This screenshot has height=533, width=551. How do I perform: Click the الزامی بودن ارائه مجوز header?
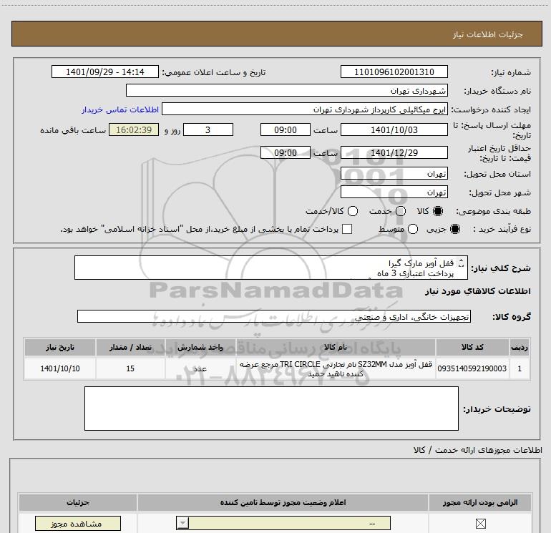point(480,502)
